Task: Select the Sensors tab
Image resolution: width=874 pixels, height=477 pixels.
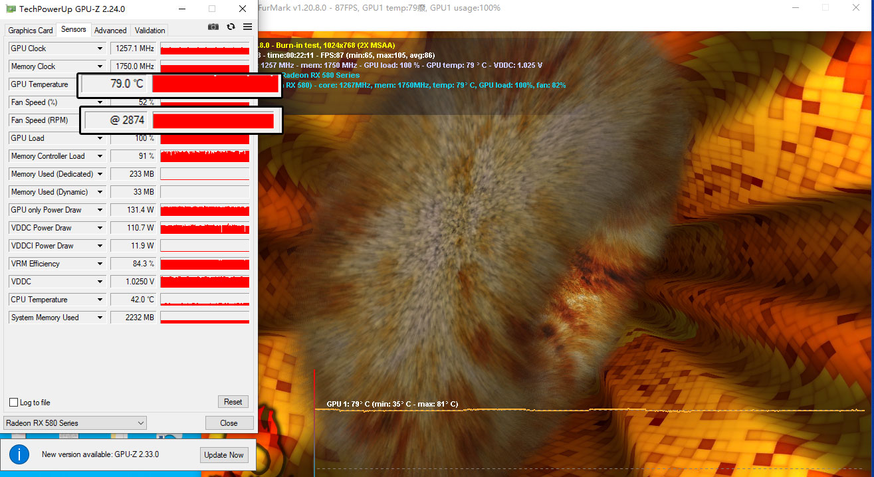Action: (73, 30)
